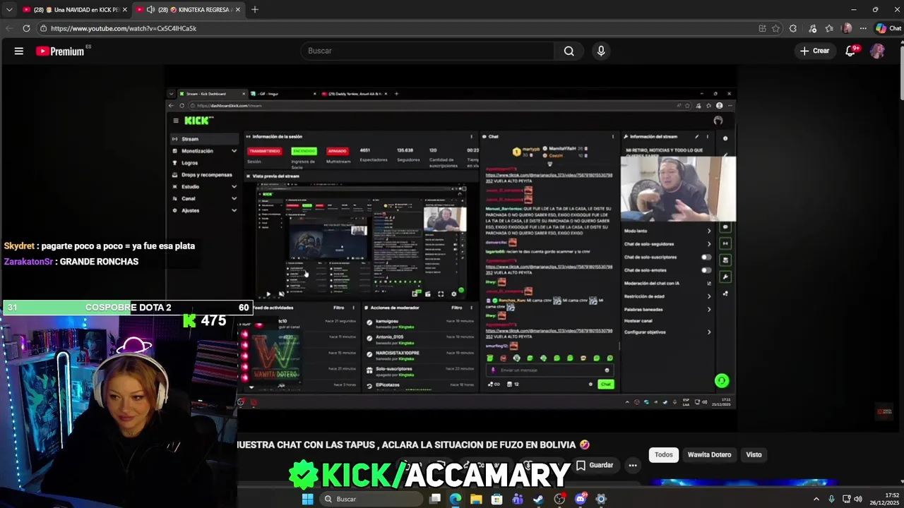Reload the current page
Screen dimensions: 904x508
[26, 28]
